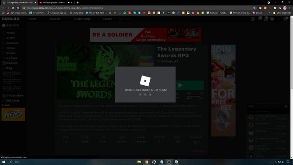The height and width of the screenshot is (165, 293).
Task: Open the Other bookmarks folder
Action: pyautogui.click(x=282, y=13)
